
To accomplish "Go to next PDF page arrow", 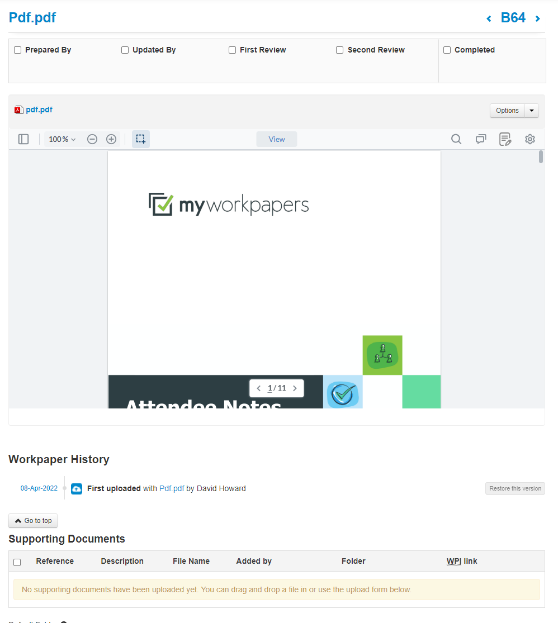I will coord(295,388).
